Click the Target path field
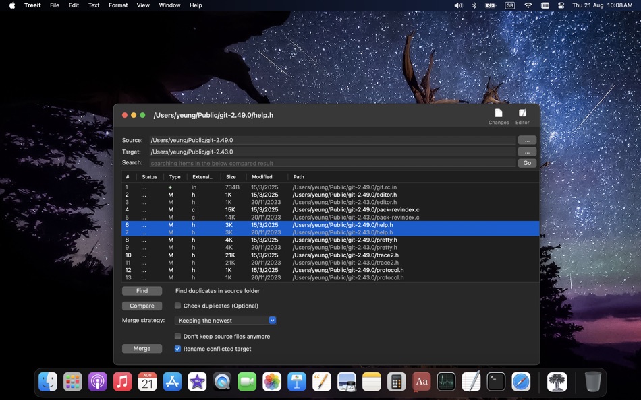641x400 pixels. click(x=332, y=152)
